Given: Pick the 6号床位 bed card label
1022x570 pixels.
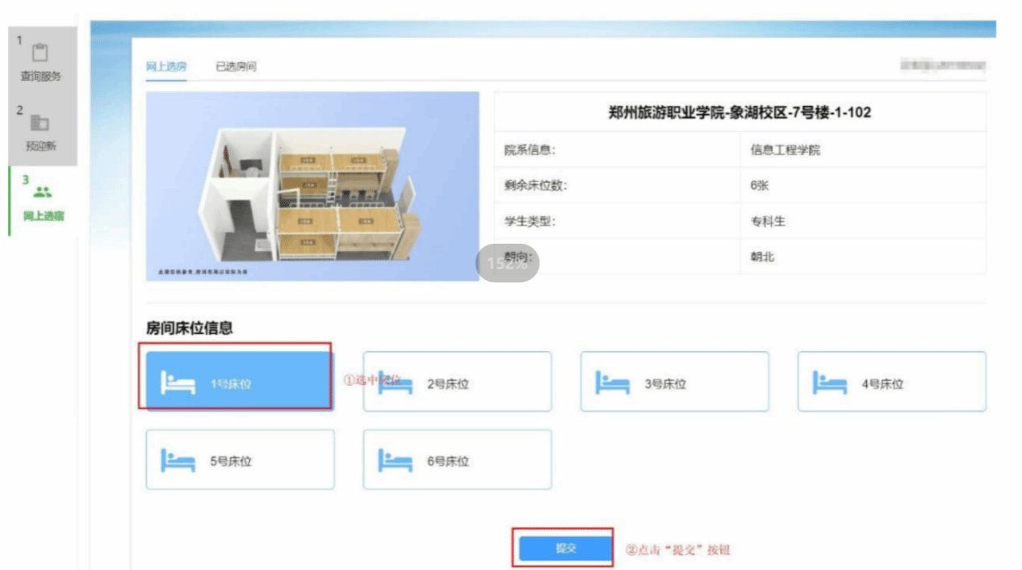Looking at the screenshot, I should click(x=448, y=462).
